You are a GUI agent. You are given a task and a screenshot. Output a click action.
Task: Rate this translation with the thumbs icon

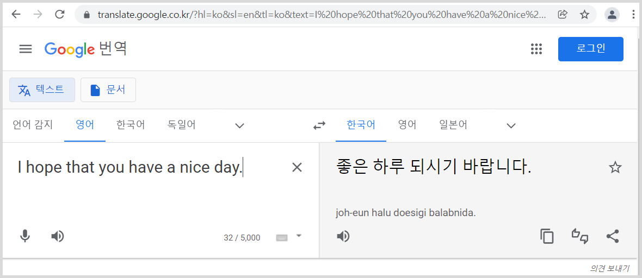[580, 236]
